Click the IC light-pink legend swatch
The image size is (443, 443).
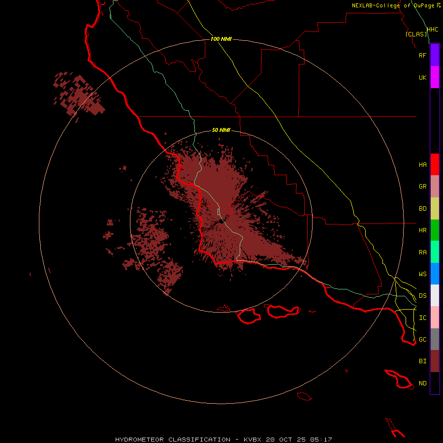coord(435,317)
